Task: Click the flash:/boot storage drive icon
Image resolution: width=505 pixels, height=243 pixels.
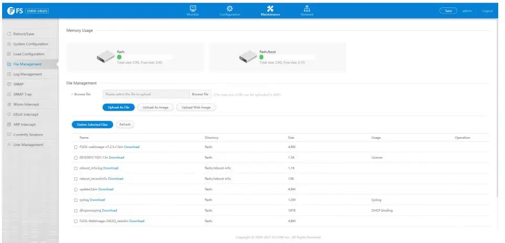Action: coord(248,57)
